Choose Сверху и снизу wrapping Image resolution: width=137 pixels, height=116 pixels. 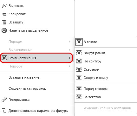106,78
